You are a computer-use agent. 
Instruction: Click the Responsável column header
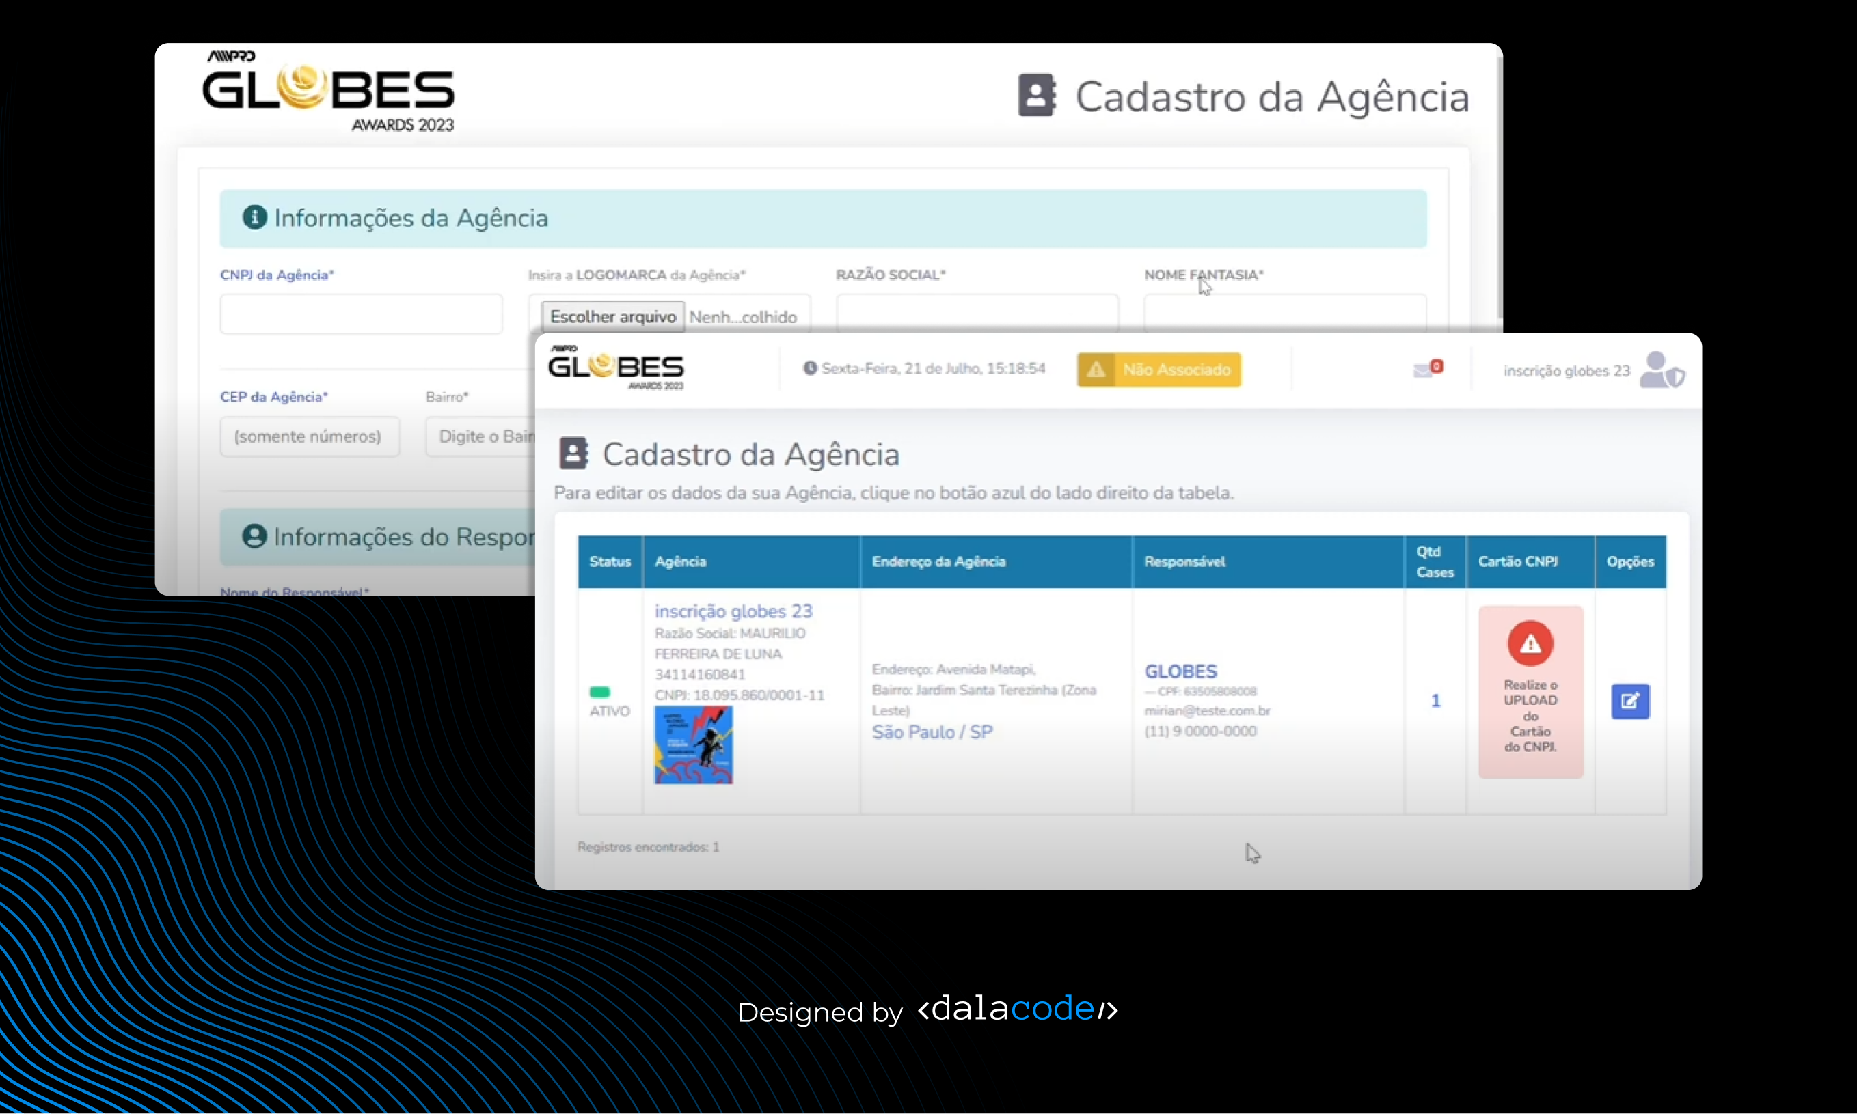point(1268,561)
